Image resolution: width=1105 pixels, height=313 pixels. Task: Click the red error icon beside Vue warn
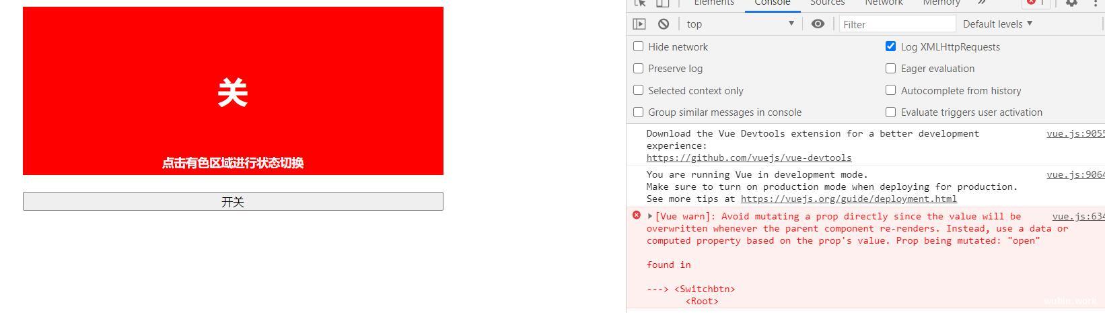tap(637, 215)
